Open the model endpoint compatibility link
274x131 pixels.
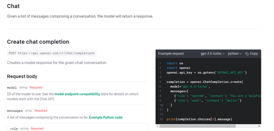(77, 94)
